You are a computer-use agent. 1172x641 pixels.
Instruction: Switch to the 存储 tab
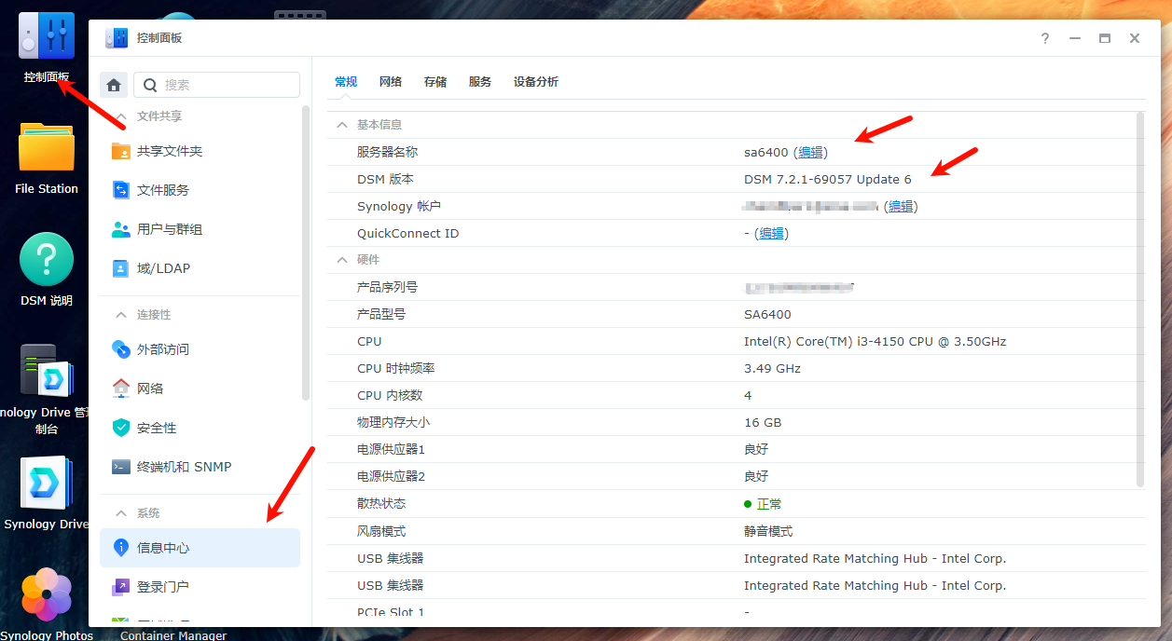click(435, 82)
